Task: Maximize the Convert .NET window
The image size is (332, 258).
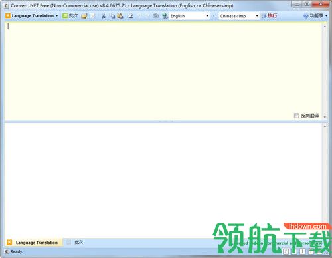Action: pyautogui.click(x=307, y=4)
